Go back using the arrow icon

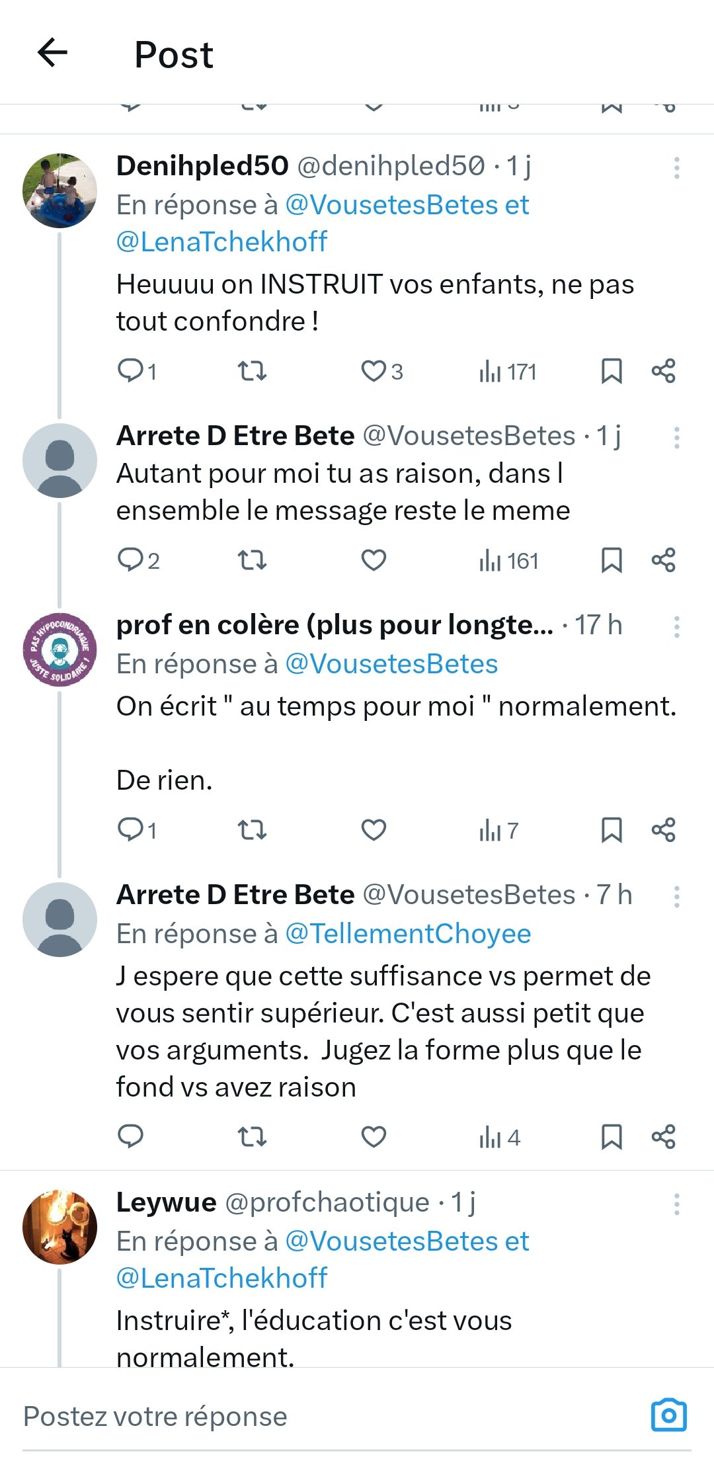[x=53, y=53]
